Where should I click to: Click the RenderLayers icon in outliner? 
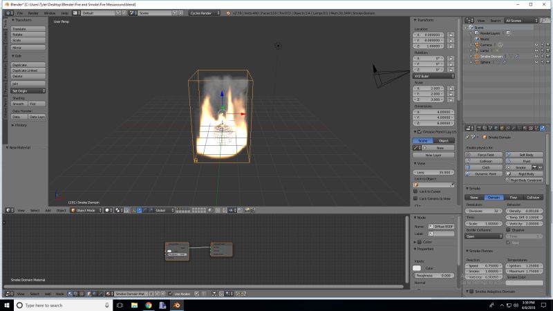477,33
